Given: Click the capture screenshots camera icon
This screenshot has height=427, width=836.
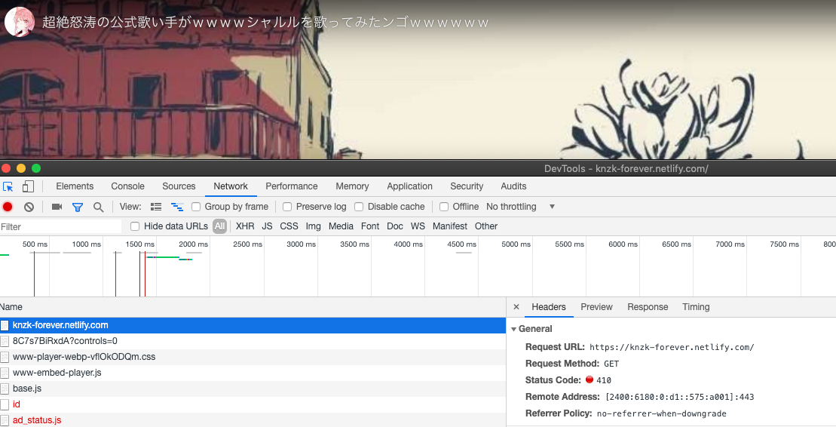Looking at the screenshot, I should coord(57,207).
